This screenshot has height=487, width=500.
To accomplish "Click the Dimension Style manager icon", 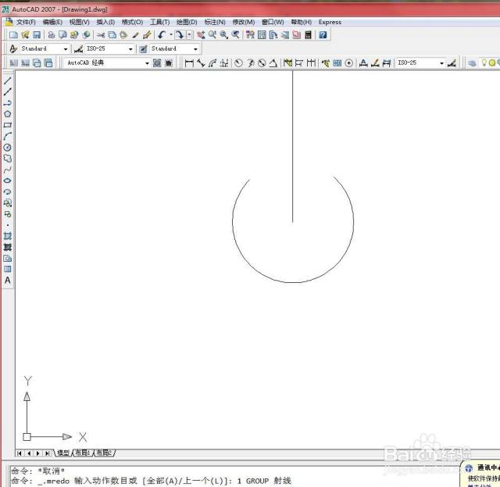I will pos(78,48).
